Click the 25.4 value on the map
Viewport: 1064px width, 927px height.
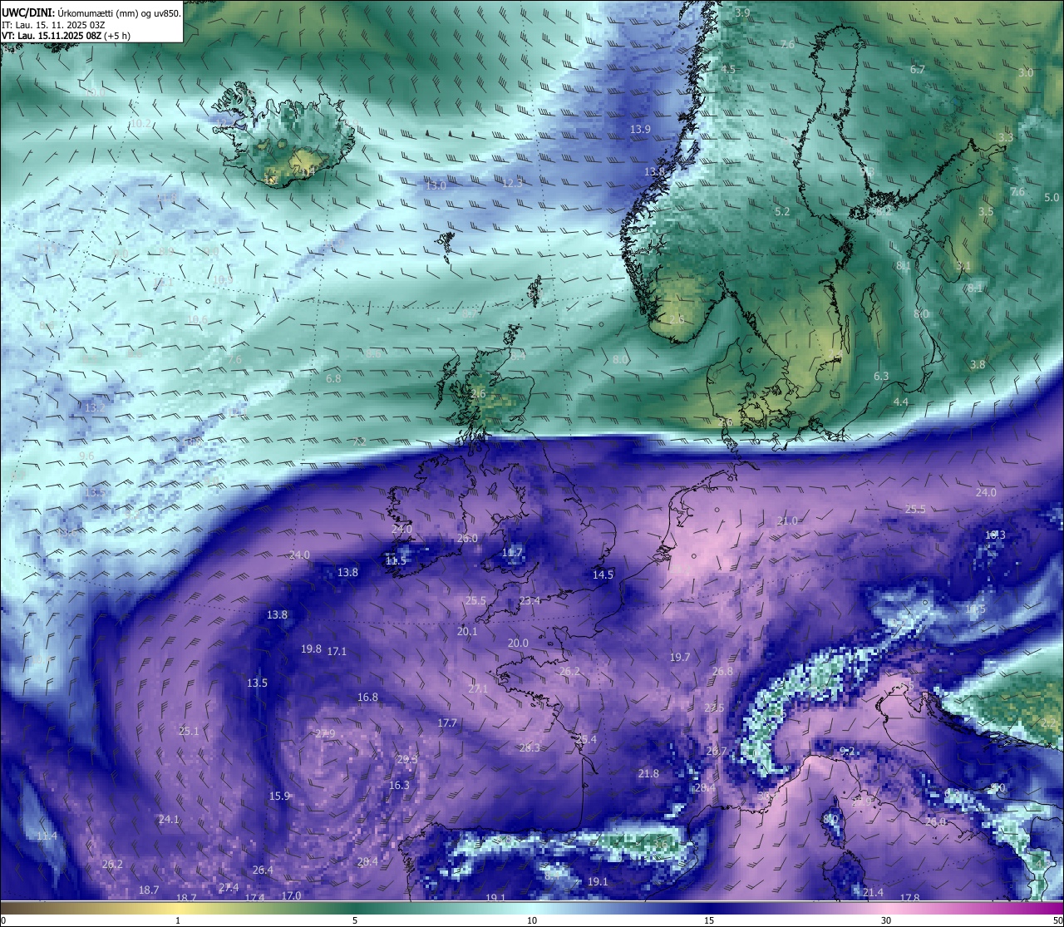[586, 739]
